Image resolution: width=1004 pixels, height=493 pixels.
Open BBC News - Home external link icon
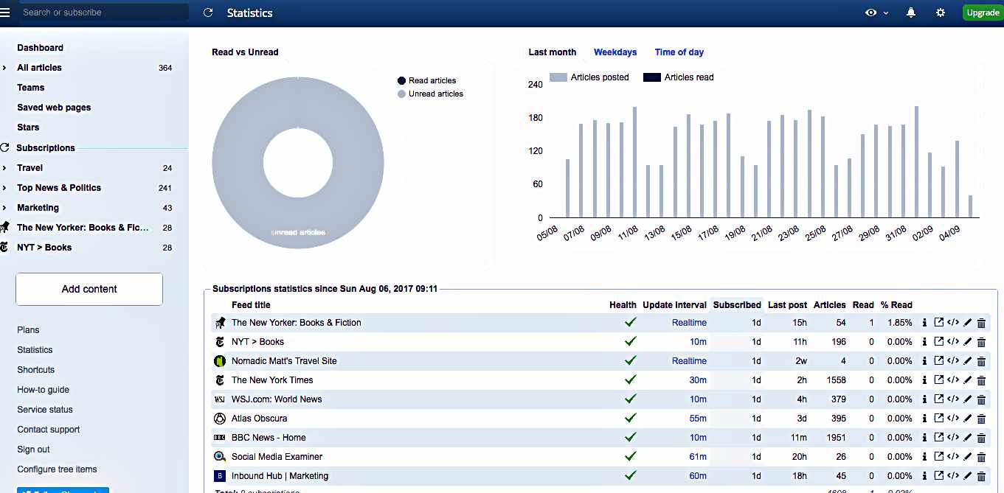(x=938, y=438)
